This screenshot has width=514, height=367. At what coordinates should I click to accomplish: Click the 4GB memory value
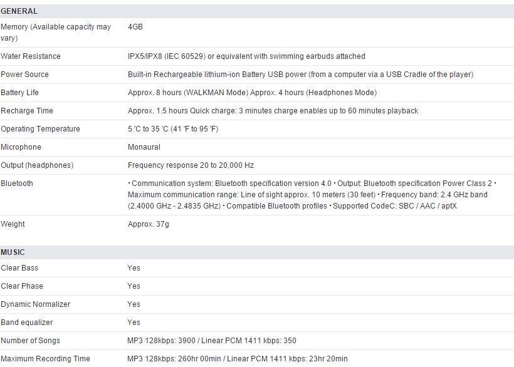point(135,27)
